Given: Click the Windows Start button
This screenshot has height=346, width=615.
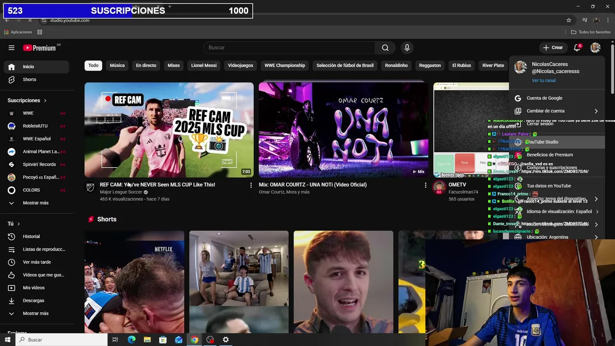Looking at the screenshot, I should (8, 340).
